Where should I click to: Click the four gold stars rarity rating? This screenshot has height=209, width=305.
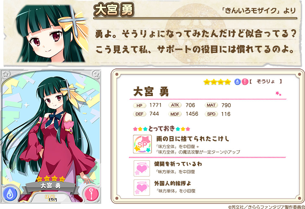click(217, 82)
